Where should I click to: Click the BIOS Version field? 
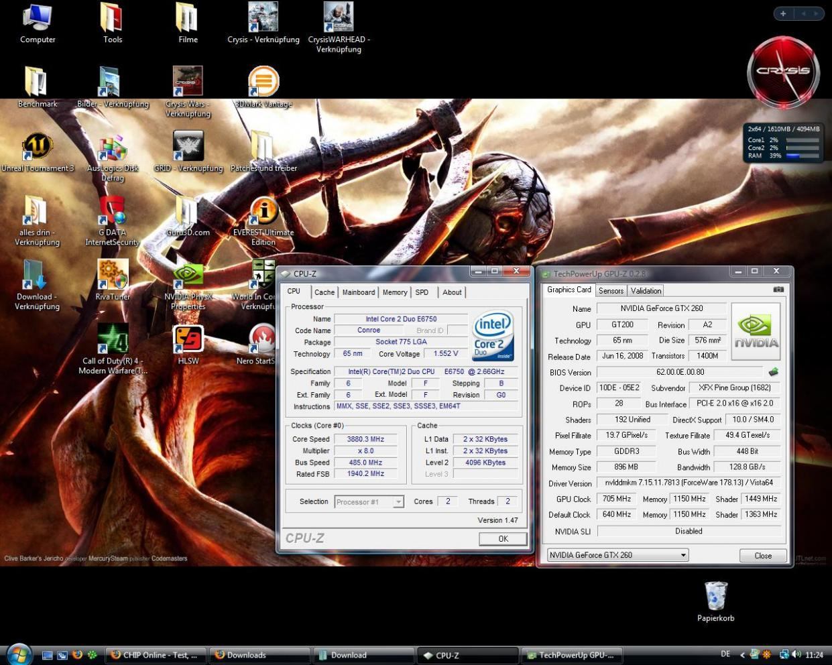680,372
